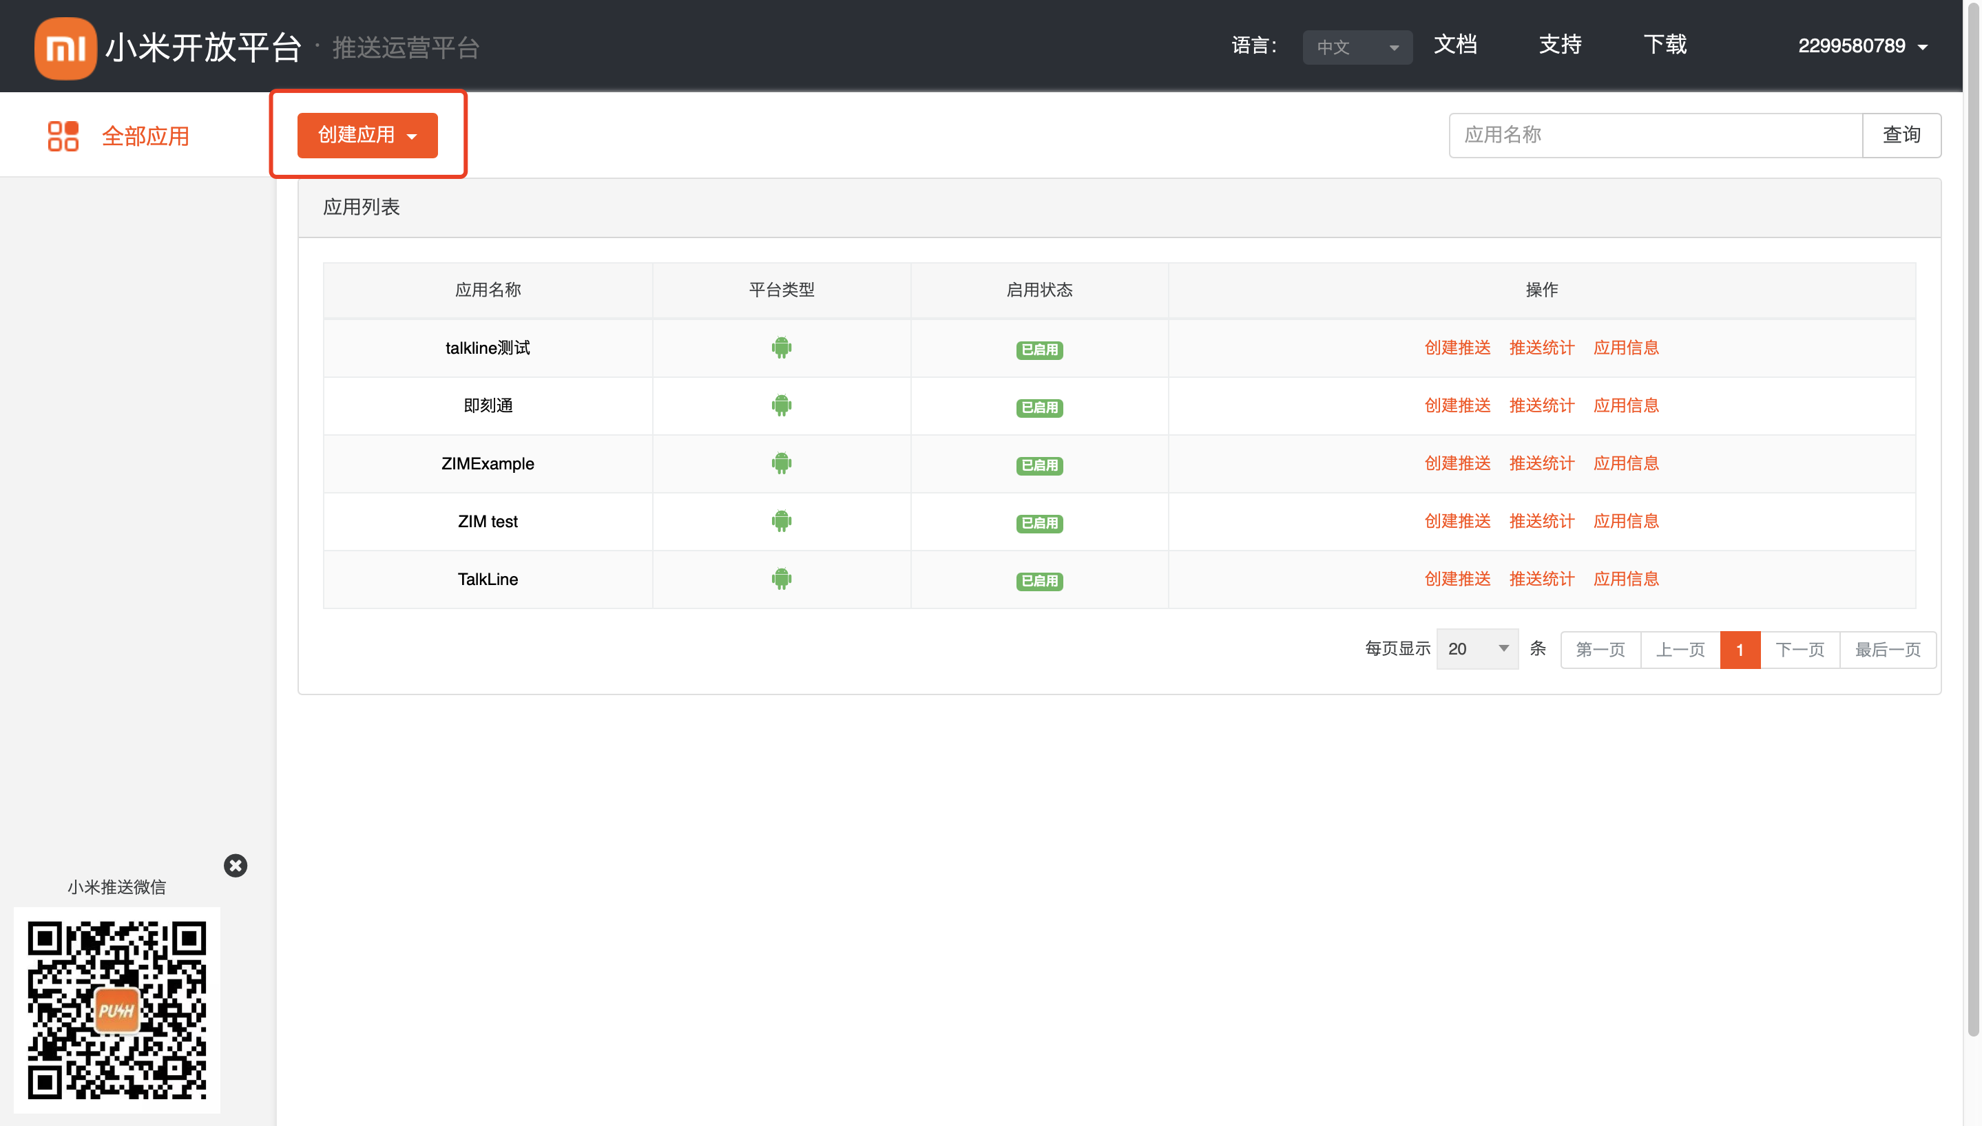This screenshot has width=1982, height=1126.
Task: Click the talkline测试 app name cell
Action: [488, 348]
